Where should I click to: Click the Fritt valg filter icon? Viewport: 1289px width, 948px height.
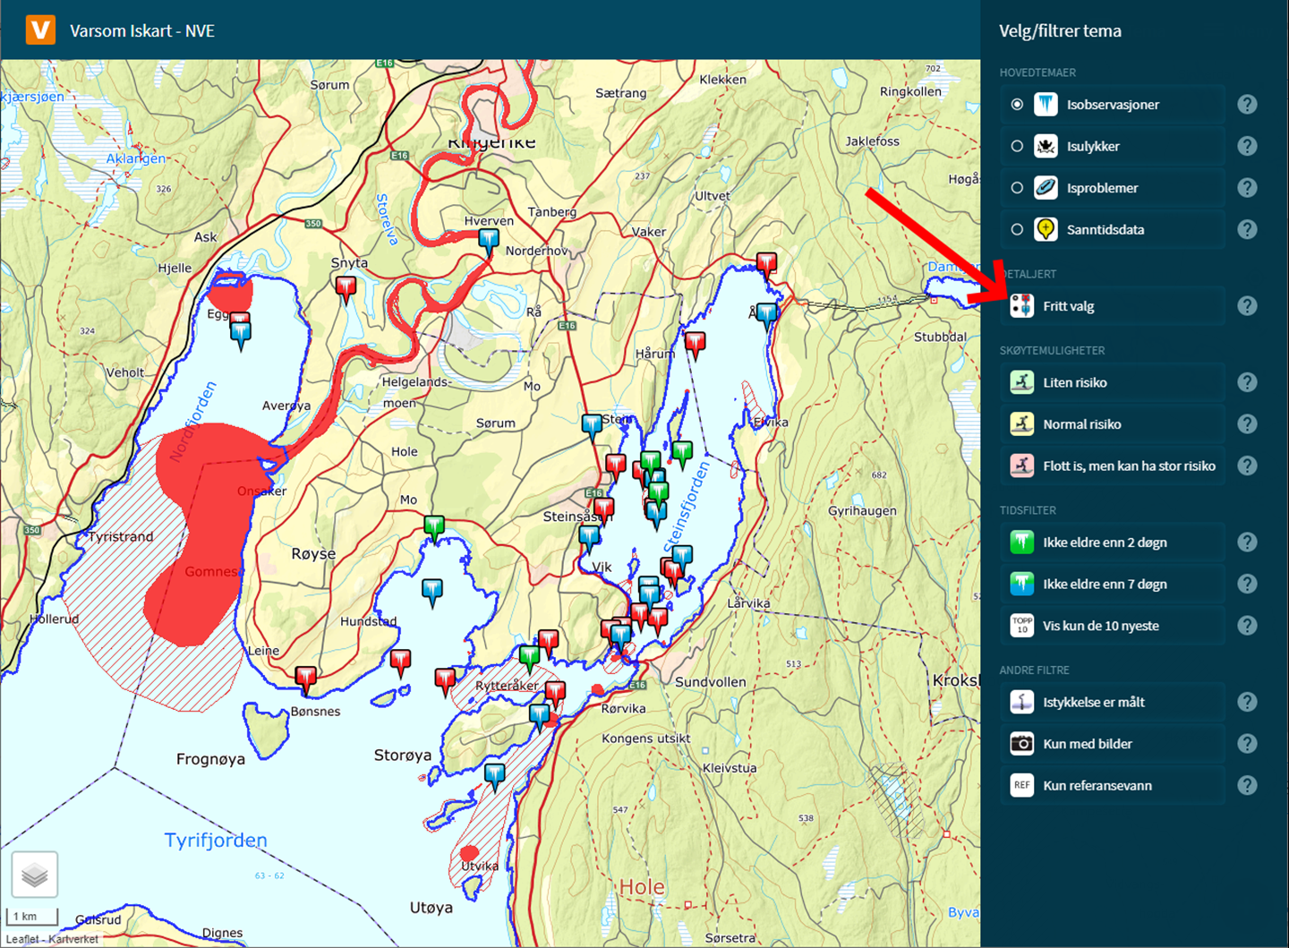[1022, 306]
